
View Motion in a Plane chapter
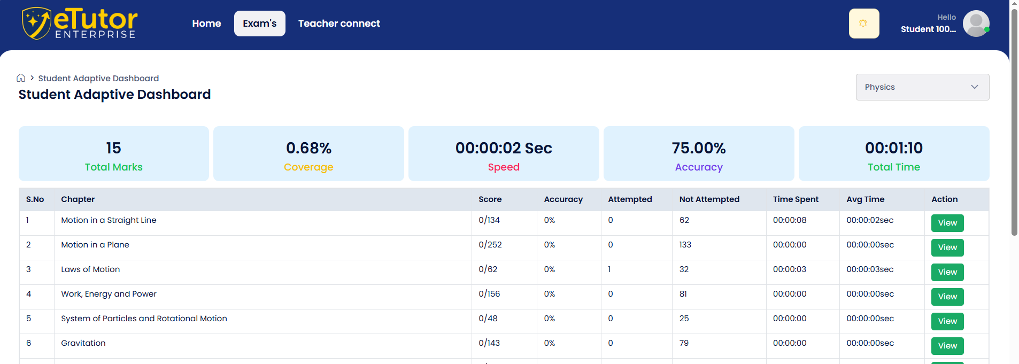[x=947, y=247]
